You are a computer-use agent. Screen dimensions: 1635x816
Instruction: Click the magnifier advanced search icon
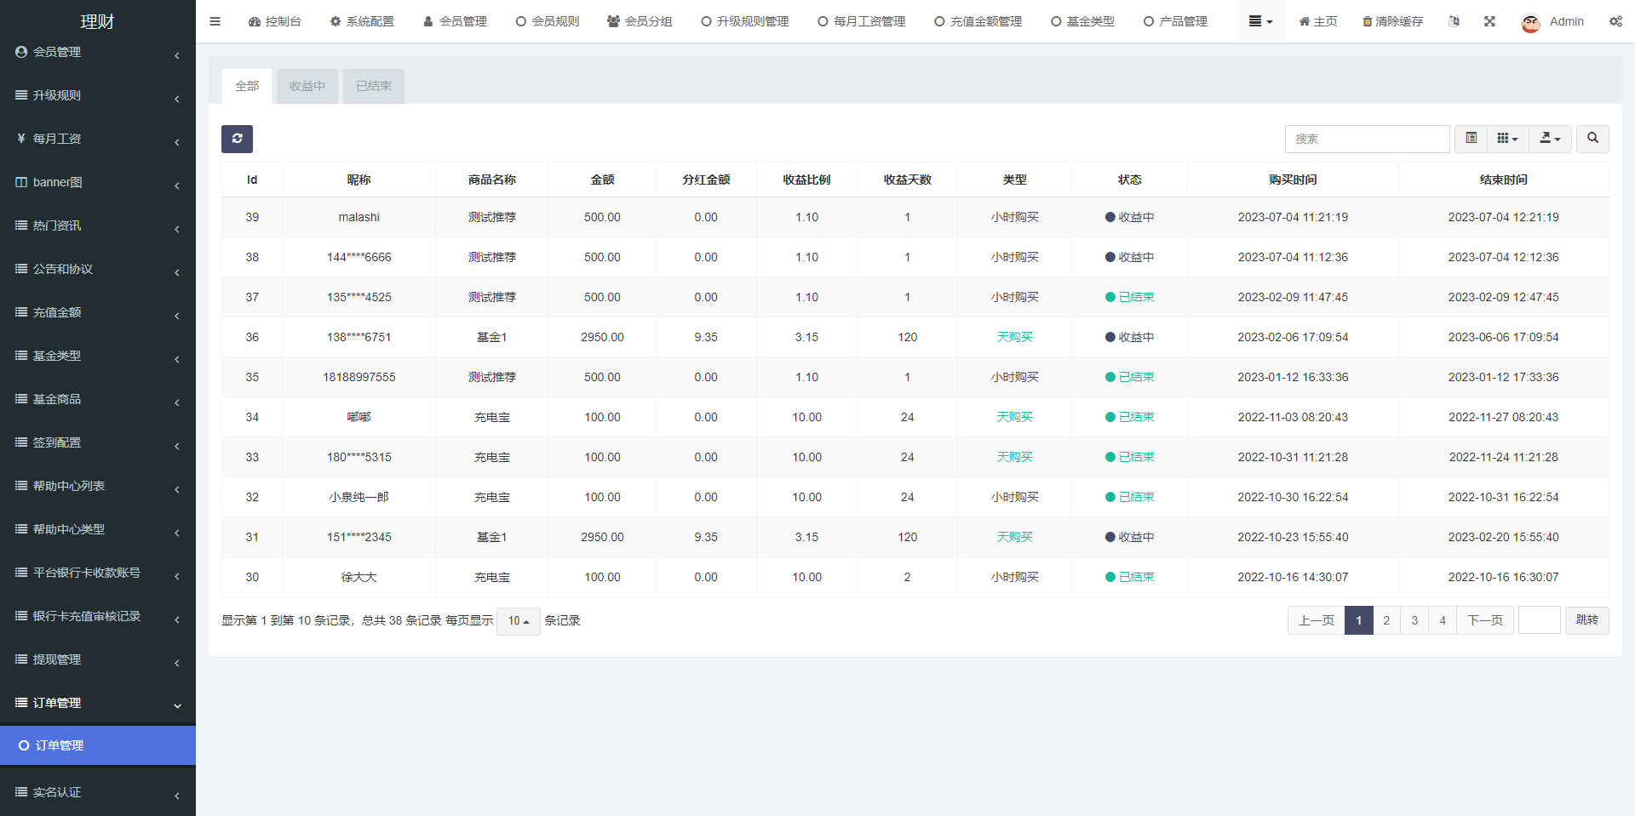(1592, 138)
